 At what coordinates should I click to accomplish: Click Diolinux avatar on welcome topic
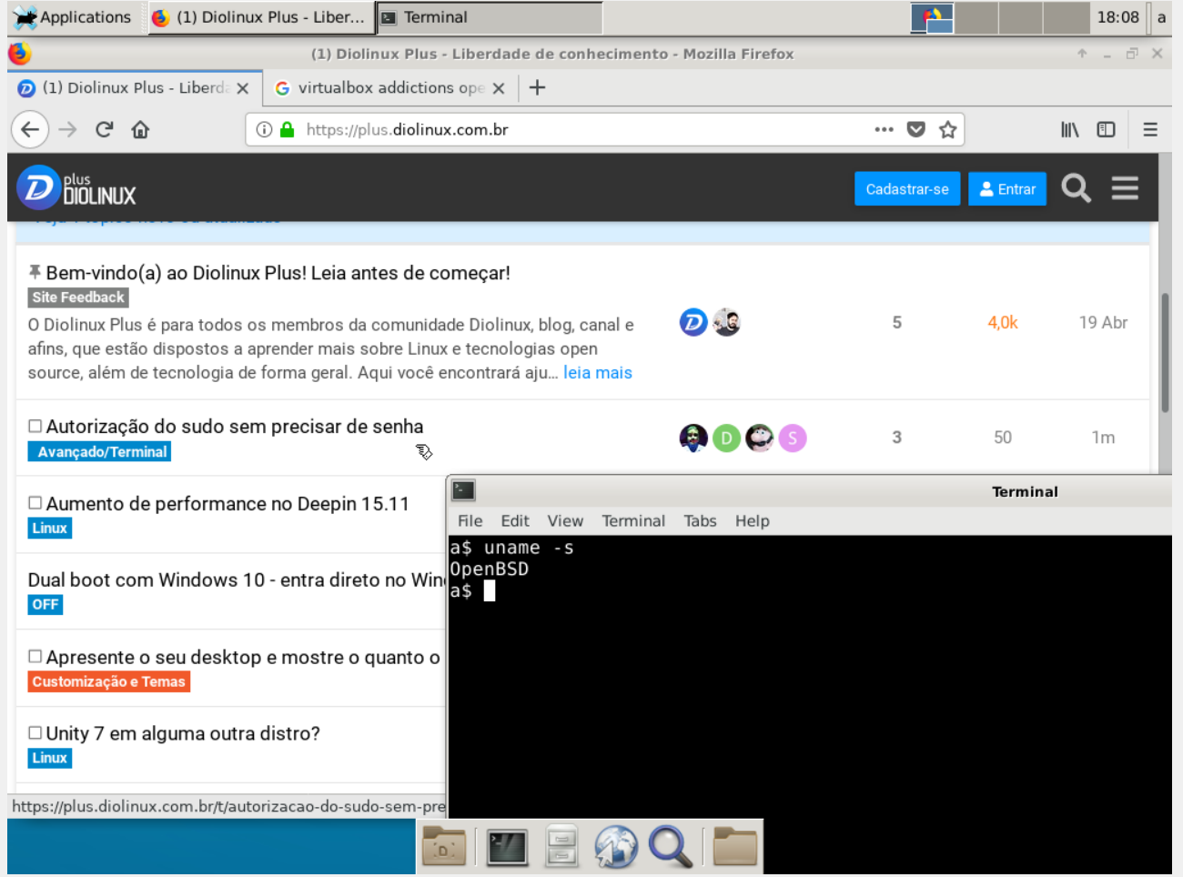tap(693, 322)
